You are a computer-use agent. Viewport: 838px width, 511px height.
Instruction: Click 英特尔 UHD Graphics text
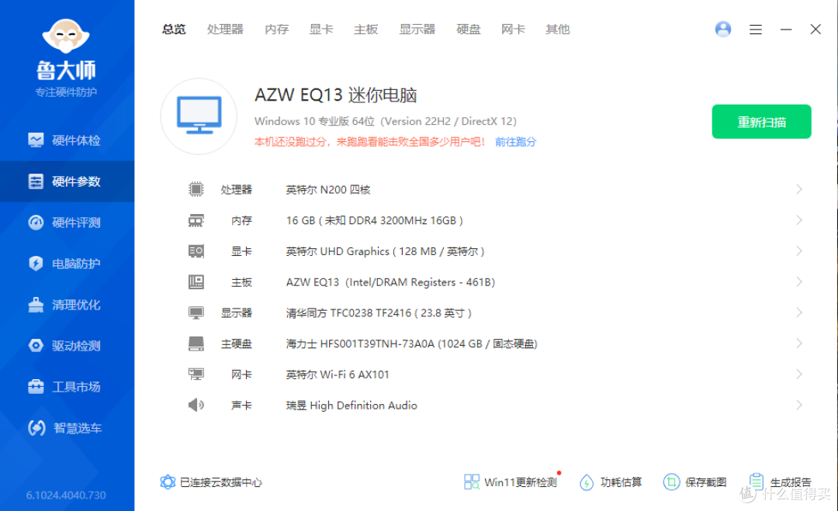[385, 251]
